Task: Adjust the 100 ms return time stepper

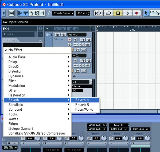Action: tap(89, 13)
